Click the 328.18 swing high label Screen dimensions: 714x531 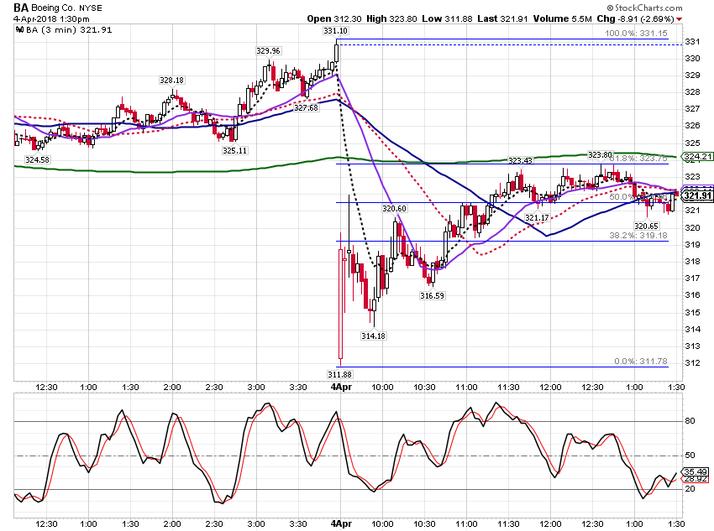171,81
